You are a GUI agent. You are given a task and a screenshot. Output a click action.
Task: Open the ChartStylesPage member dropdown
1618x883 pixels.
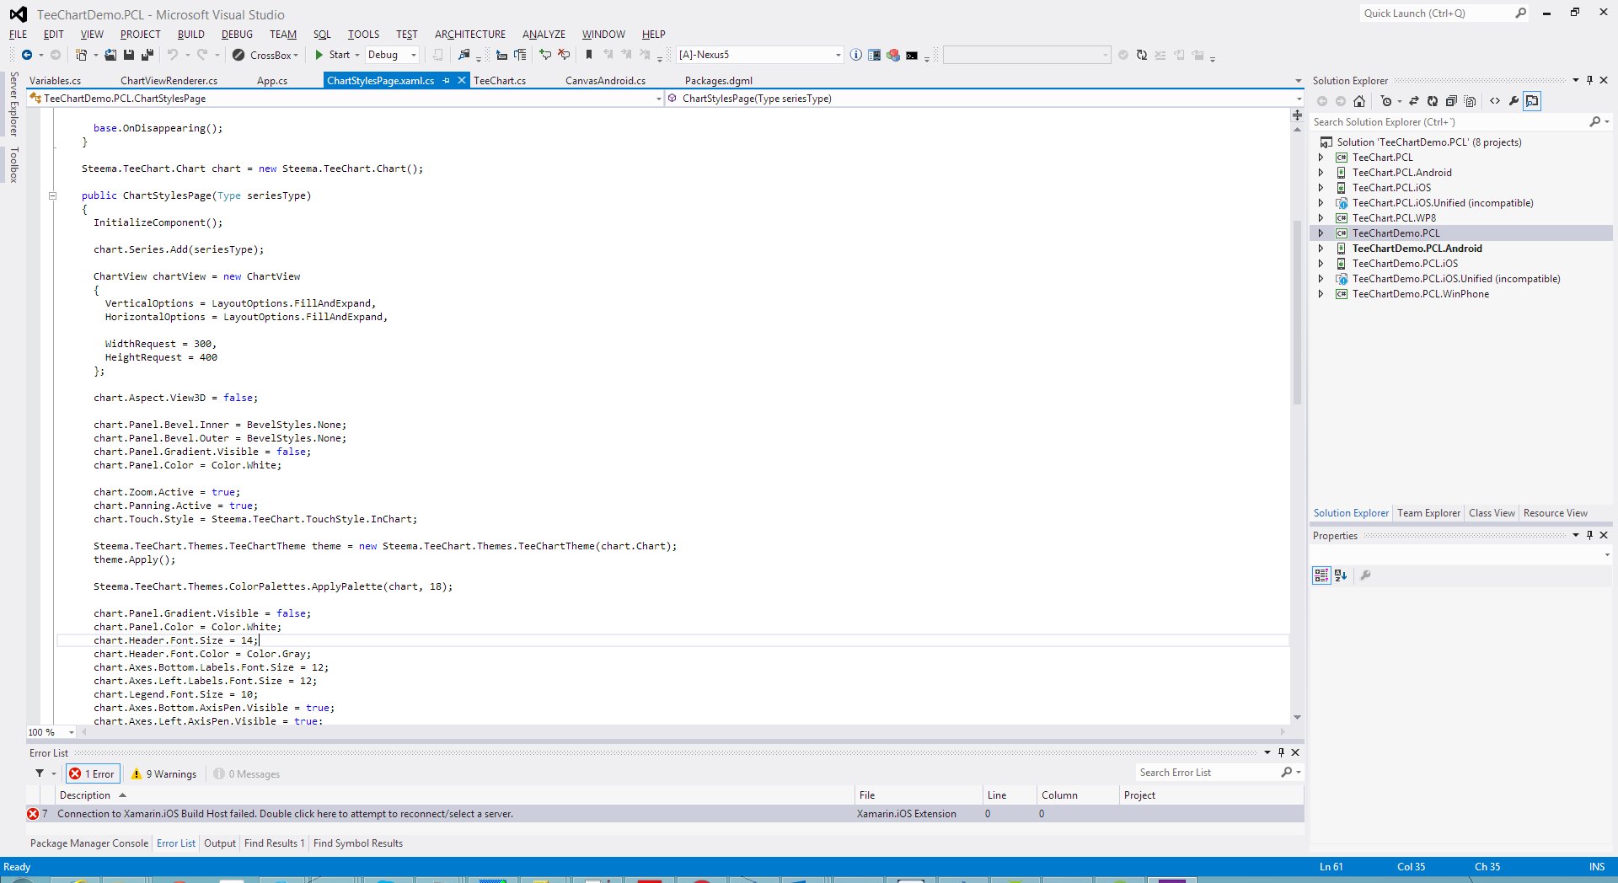click(984, 99)
